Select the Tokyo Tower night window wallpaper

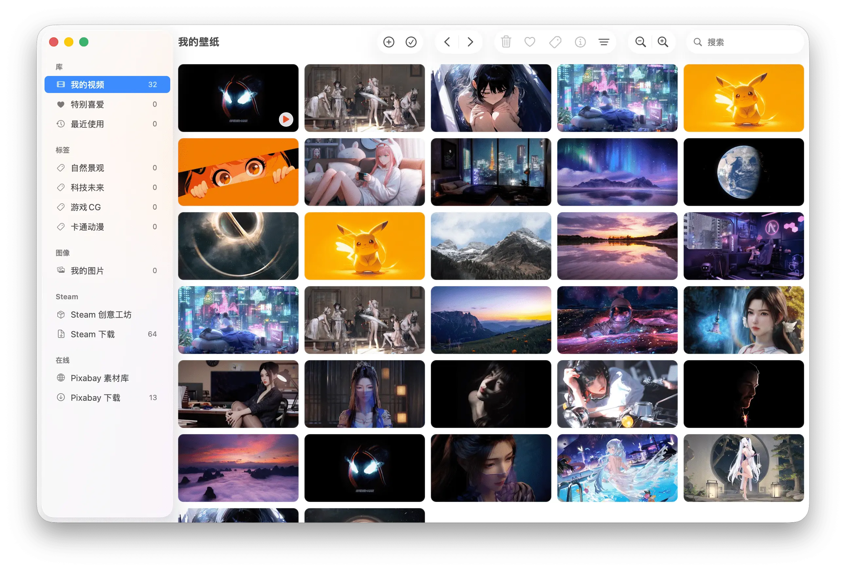click(491, 172)
